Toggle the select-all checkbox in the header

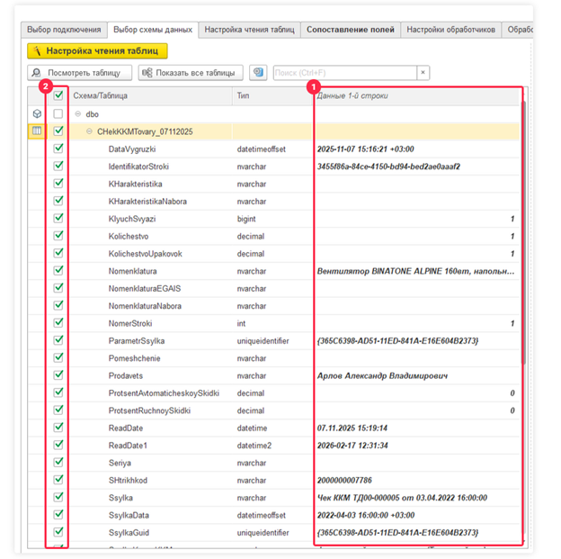tap(58, 95)
